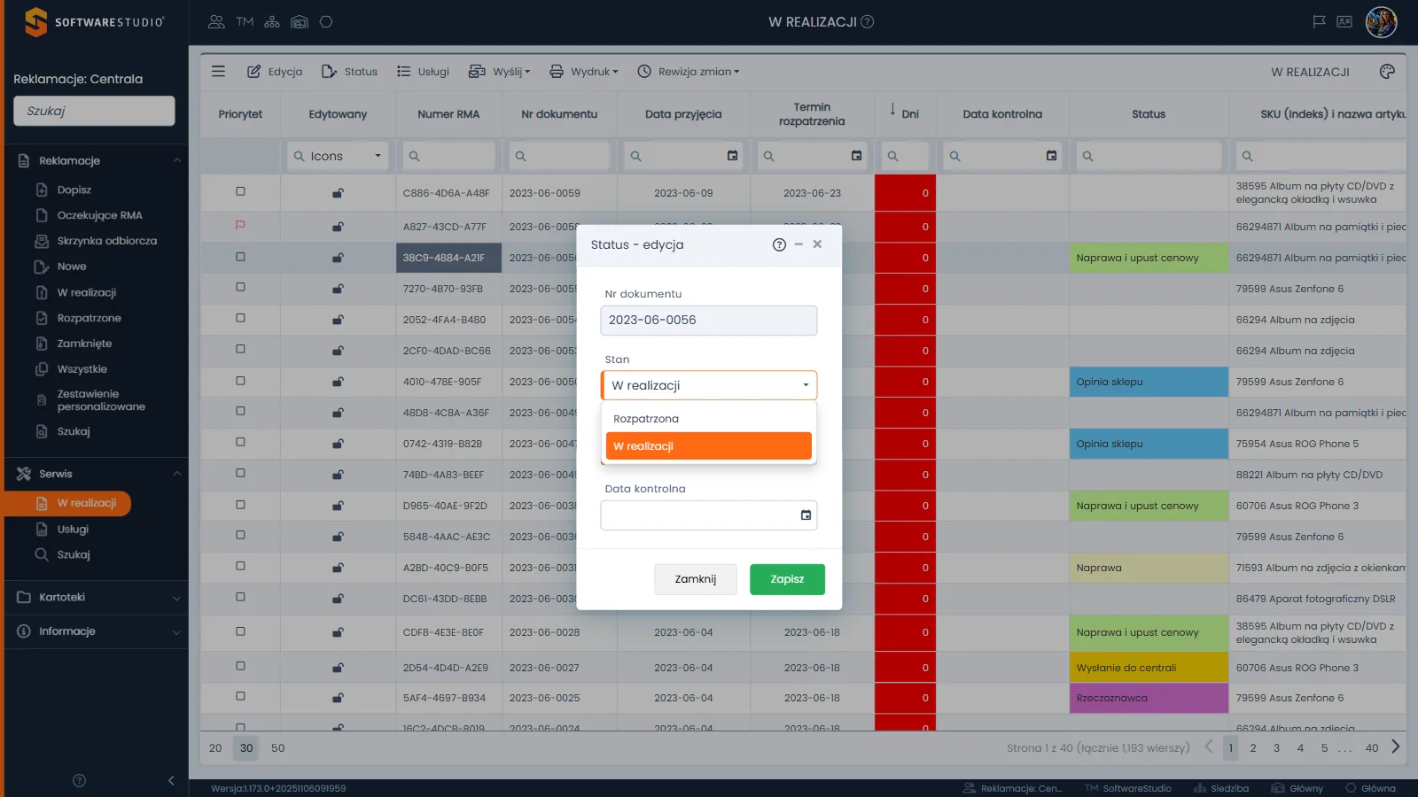The width and height of the screenshot is (1418, 797).
Task: Tick priority checkbox for row CDF8-4E3E-8E0F
Action: tap(240, 631)
